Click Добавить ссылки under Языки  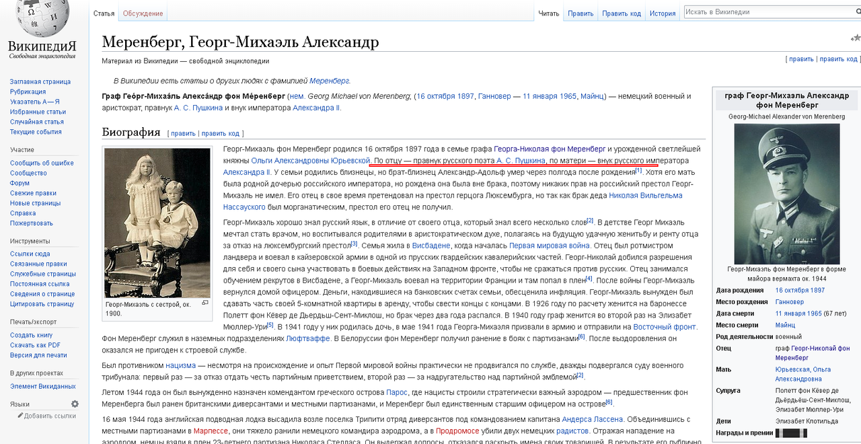click(50, 416)
